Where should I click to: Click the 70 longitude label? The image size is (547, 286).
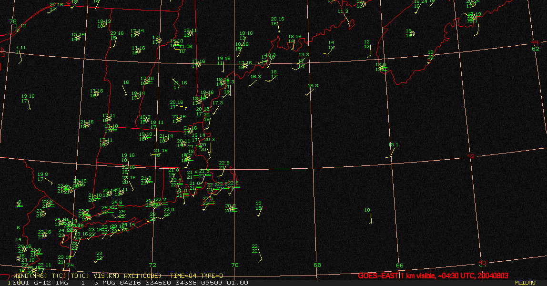(x=235, y=265)
